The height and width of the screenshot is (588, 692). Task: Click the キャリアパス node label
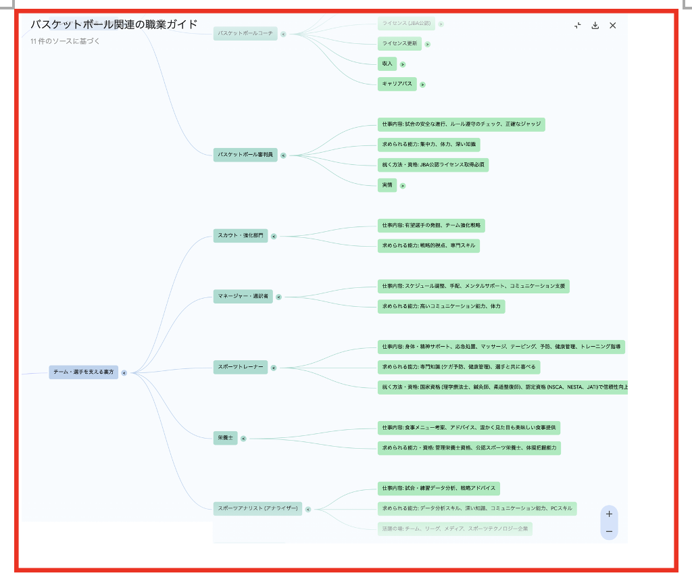click(397, 84)
